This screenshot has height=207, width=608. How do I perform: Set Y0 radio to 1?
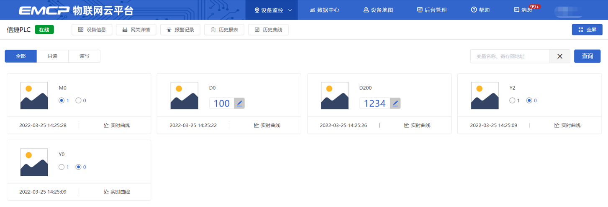(x=62, y=167)
